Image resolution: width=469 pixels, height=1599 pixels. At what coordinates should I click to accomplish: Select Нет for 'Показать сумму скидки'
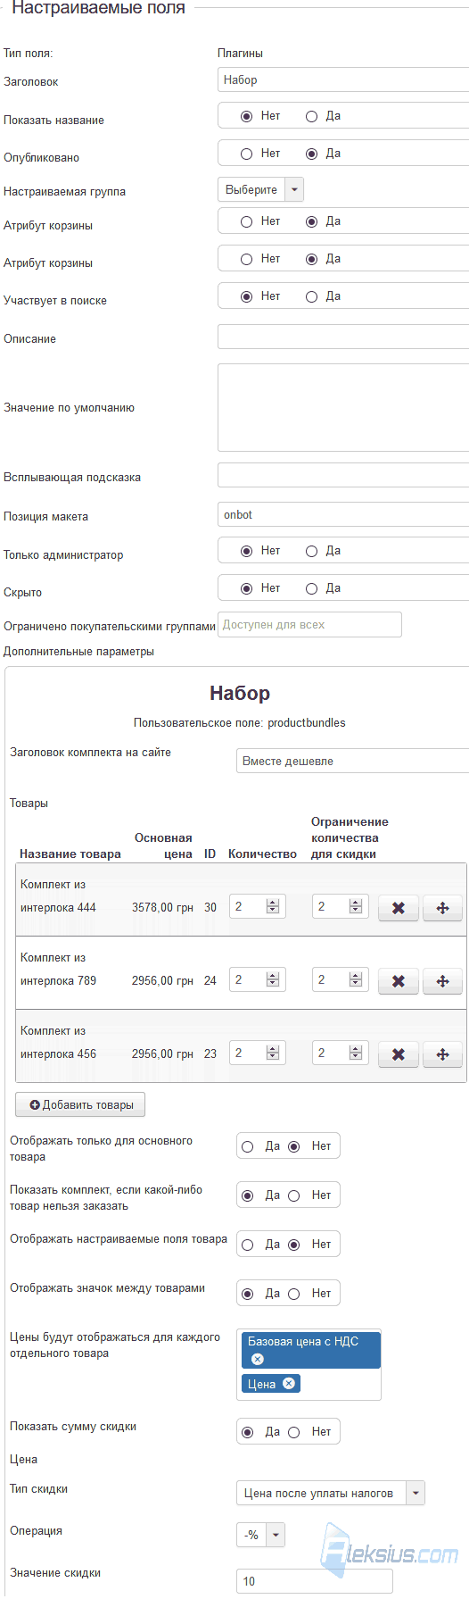[x=294, y=1432]
